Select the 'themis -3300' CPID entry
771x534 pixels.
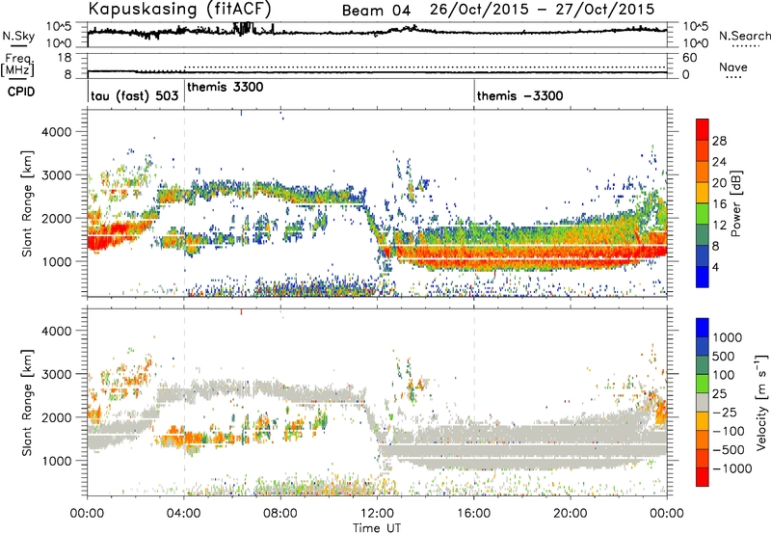[519, 95]
